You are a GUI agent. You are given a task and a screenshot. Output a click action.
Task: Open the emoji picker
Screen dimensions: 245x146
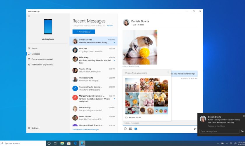(x=125, y=129)
